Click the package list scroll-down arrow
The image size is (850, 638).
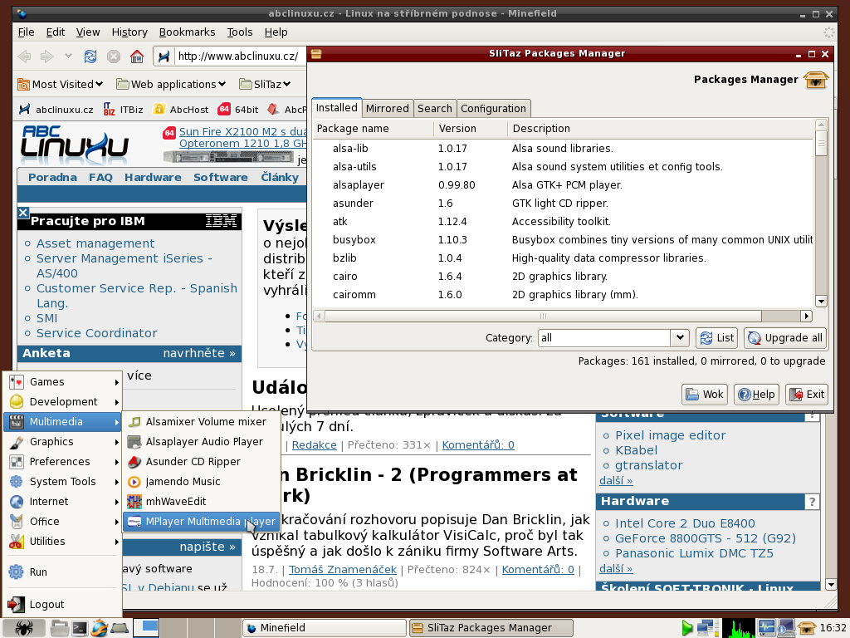pyautogui.click(x=821, y=301)
